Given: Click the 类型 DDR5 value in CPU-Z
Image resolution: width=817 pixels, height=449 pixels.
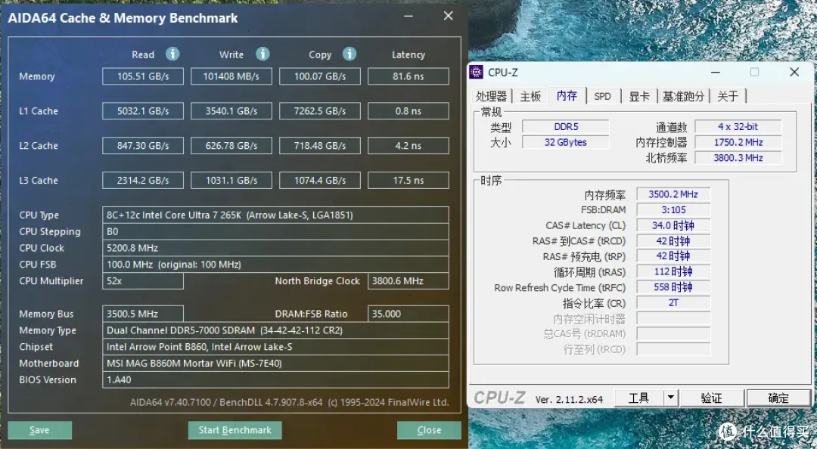Looking at the screenshot, I should coord(566,126).
